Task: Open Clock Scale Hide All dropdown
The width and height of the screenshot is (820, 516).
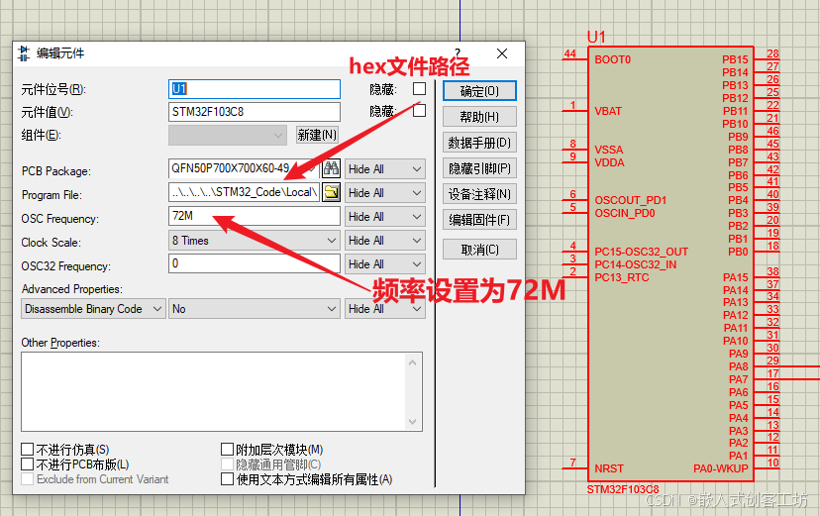Action: pyautogui.click(x=385, y=241)
